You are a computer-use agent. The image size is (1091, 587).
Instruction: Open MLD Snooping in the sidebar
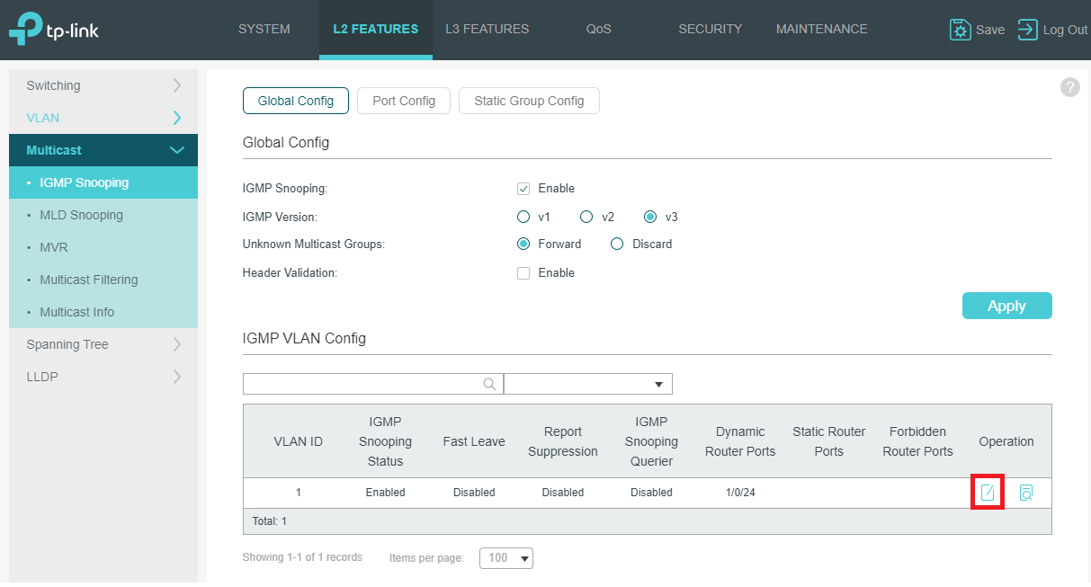[x=103, y=215]
